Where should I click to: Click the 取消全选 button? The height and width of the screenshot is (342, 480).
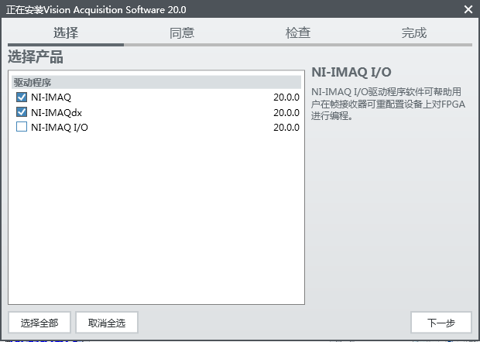[x=111, y=323]
